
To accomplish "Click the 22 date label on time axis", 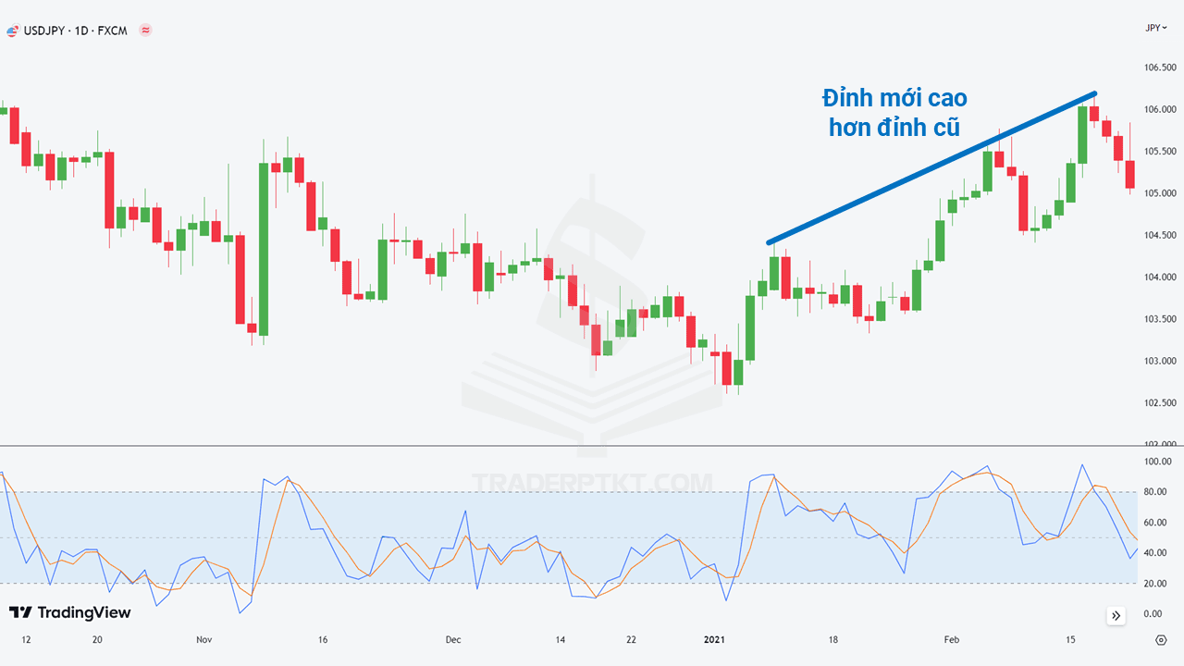I will coord(631,640).
